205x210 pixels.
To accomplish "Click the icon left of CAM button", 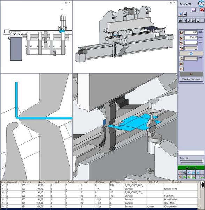I will tap(180, 14).
